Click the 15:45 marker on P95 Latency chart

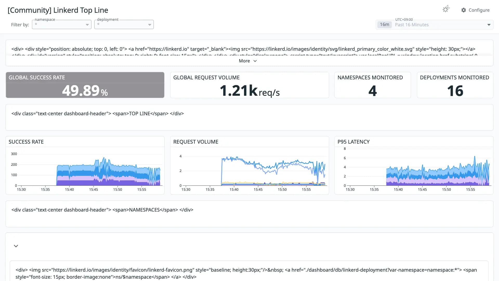click(422, 189)
